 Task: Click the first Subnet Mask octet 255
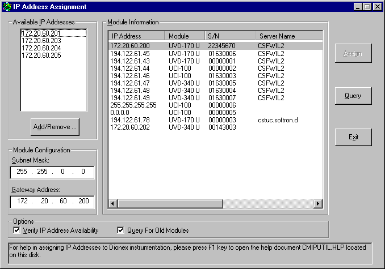click(x=22, y=172)
